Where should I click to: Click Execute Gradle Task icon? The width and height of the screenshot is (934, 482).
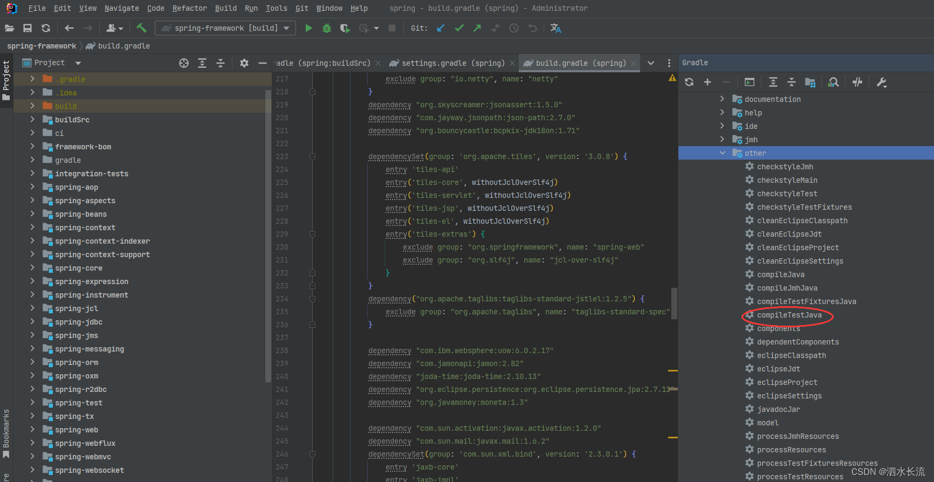point(750,82)
